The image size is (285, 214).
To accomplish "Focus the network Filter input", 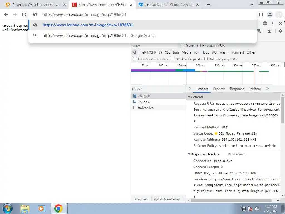I will click(154, 46).
